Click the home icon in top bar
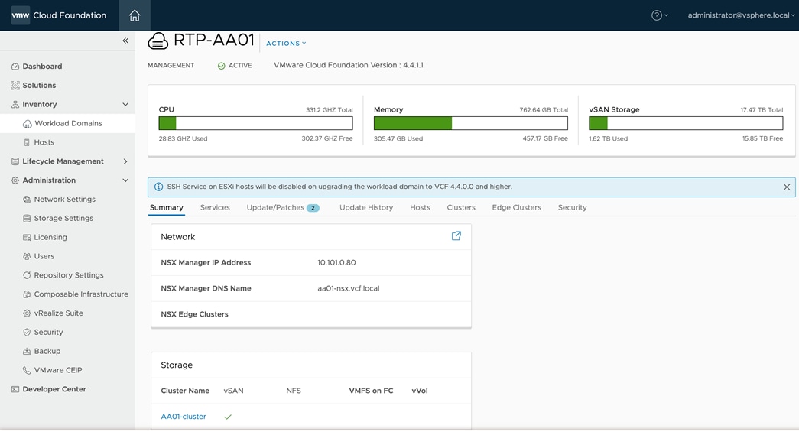The image size is (799, 432). 135,15
